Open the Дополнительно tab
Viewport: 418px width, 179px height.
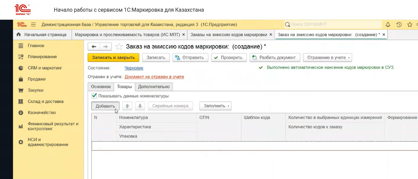pyautogui.click(x=154, y=87)
